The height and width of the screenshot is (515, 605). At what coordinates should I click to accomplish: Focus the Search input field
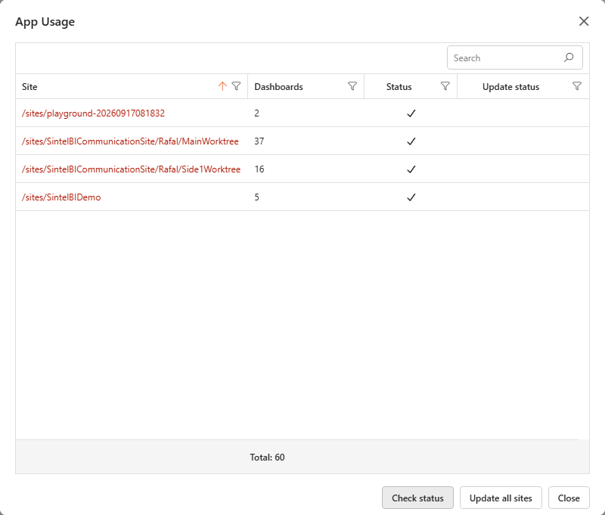click(506, 58)
